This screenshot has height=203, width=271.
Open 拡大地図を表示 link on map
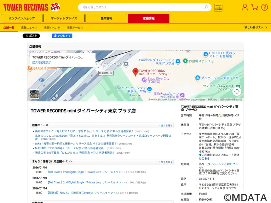coord(42,62)
